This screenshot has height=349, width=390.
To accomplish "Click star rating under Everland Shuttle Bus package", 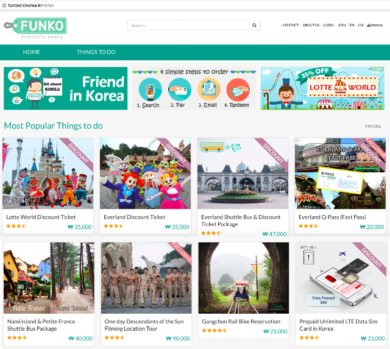I will point(211,233).
